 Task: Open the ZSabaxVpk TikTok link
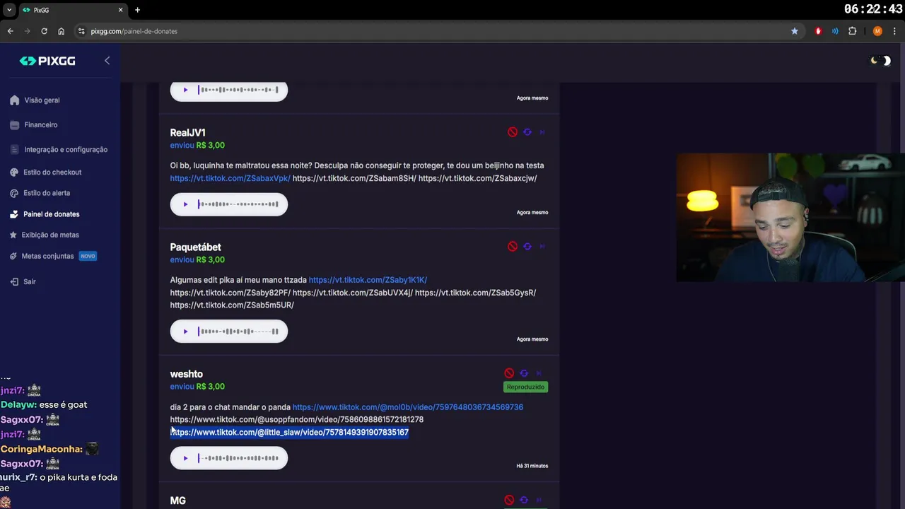pos(230,178)
